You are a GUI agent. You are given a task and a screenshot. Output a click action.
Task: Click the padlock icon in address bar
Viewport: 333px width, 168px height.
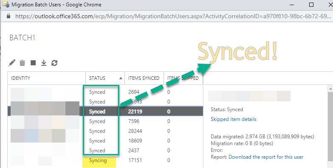click(x=8, y=16)
